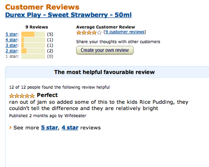The height and width of the screenshot is (167, 209).
Task: See more 5 star reviews link
Action: [49, 128]
